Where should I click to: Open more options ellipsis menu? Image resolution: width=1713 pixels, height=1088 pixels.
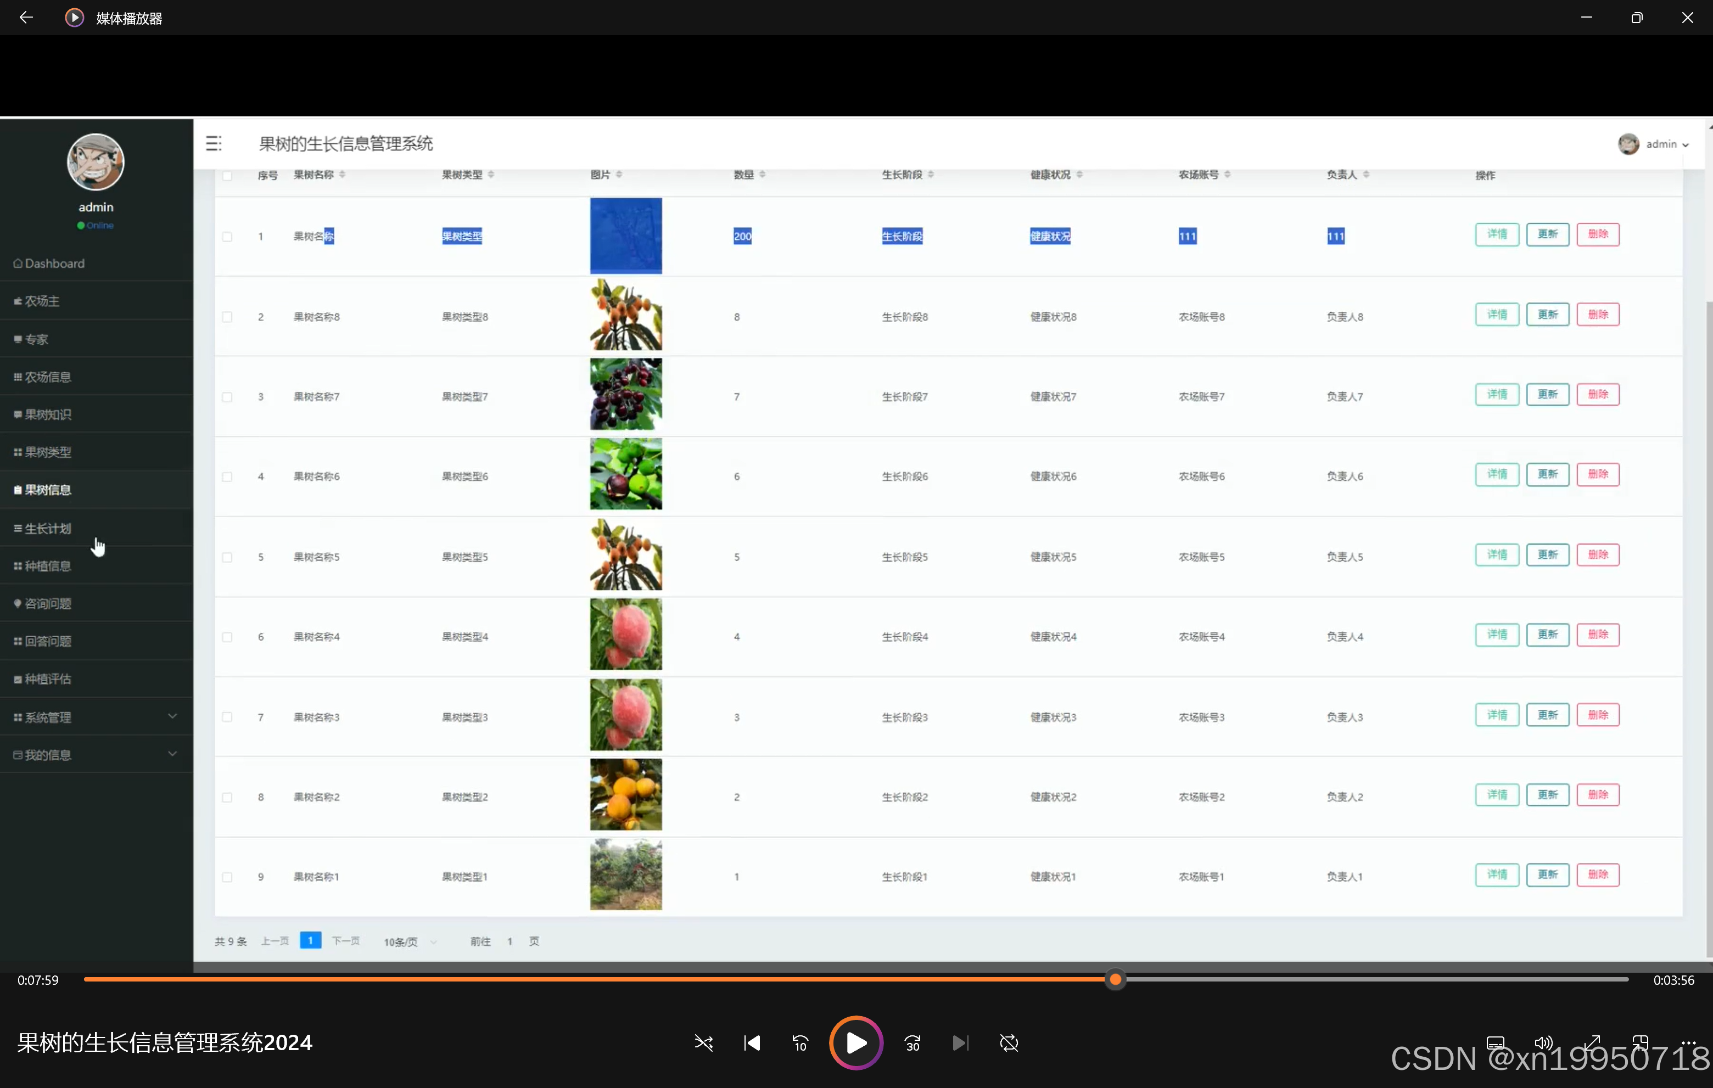point(1689,1042)
